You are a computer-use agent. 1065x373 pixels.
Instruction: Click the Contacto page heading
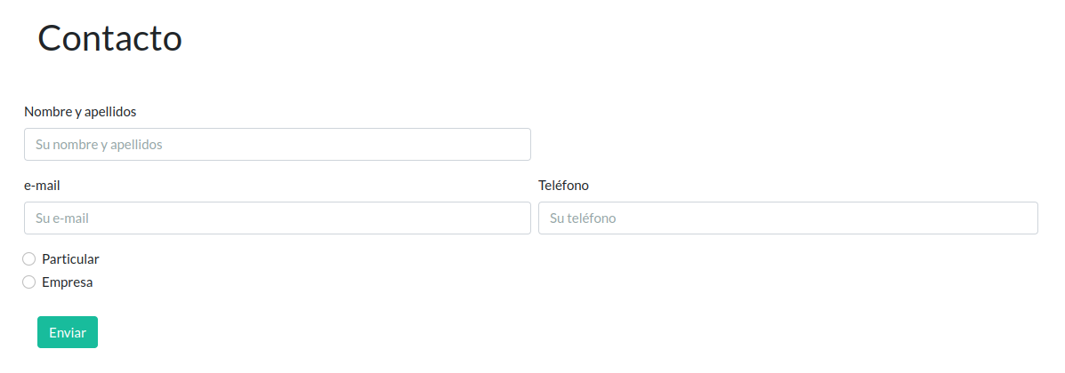click(x=110, y=39)
